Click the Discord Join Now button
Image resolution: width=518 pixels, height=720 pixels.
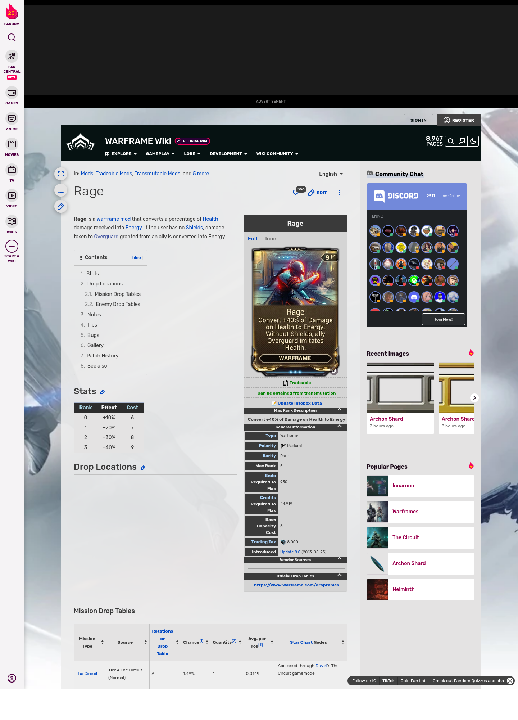(x=443, y=319)
